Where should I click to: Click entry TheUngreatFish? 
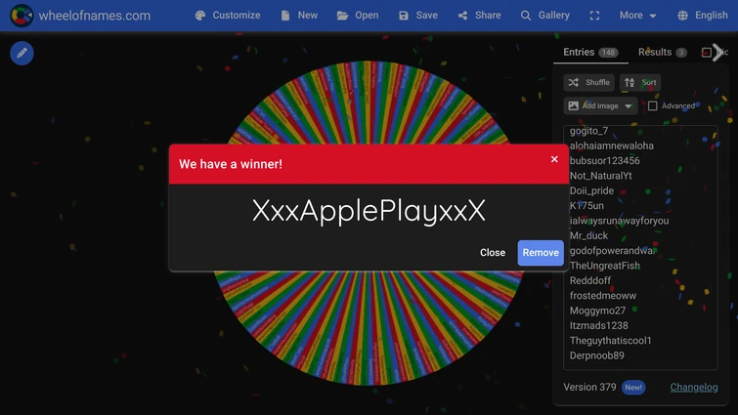605,266
